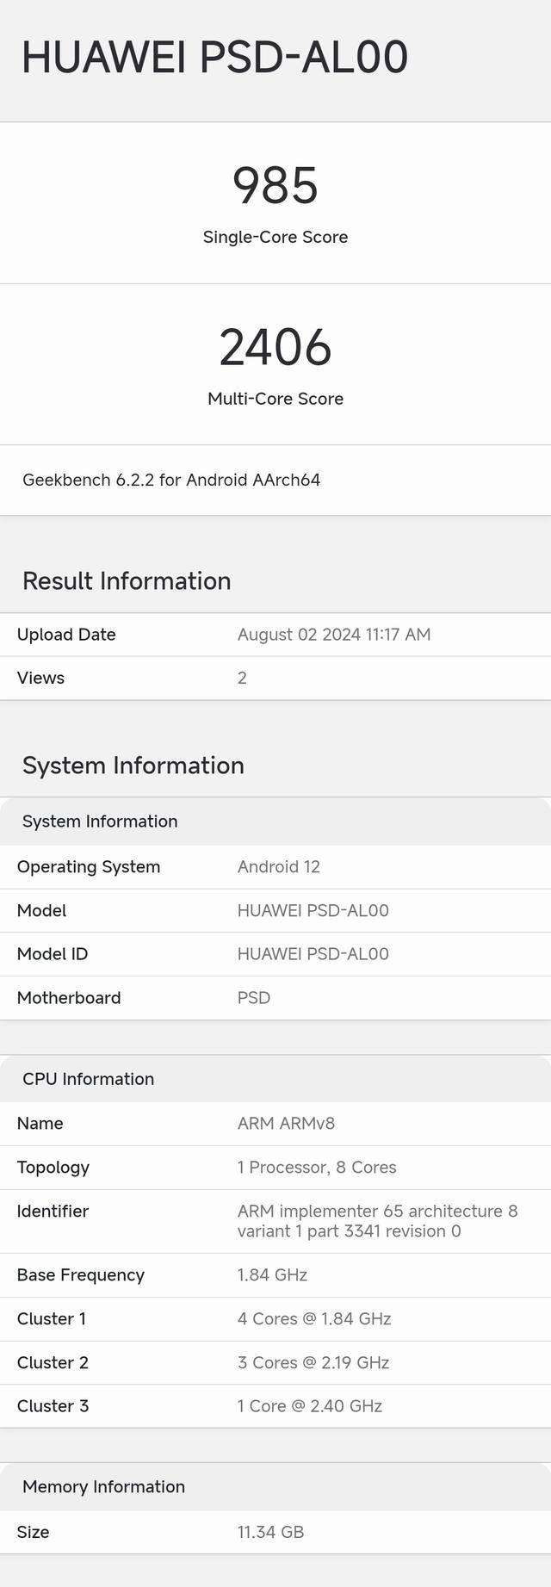The image size is (551, 1587).
Task: Select the Motherboard value PSD
Action: 254,998
